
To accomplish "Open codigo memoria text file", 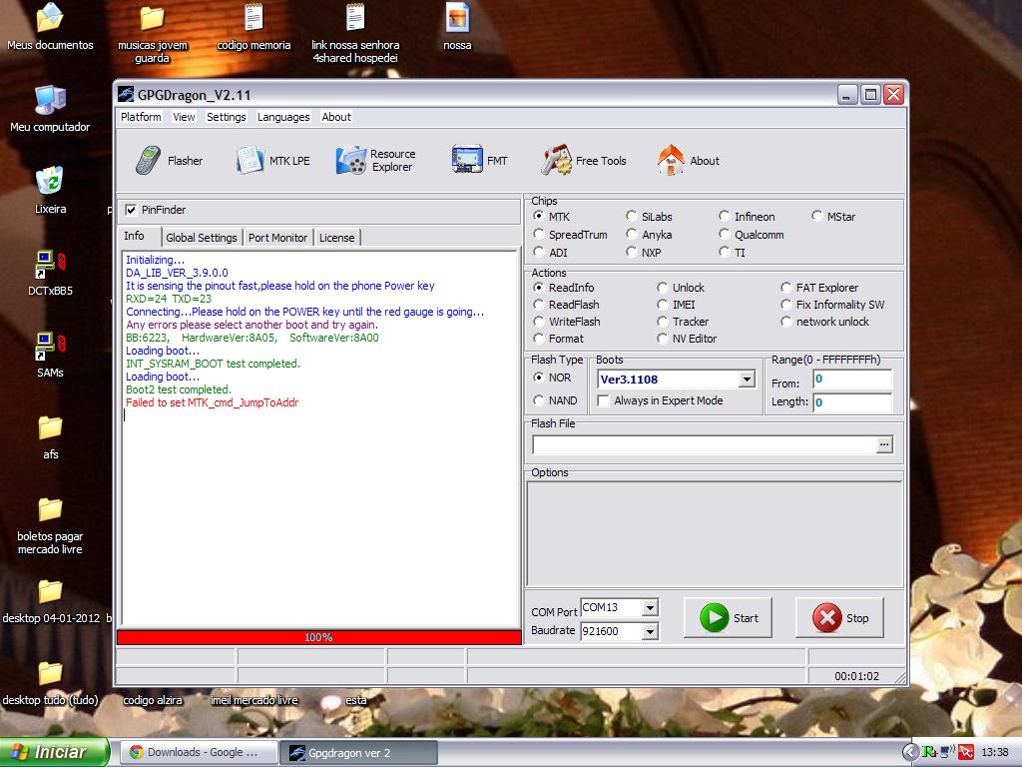I will click(x=254, y=28).
